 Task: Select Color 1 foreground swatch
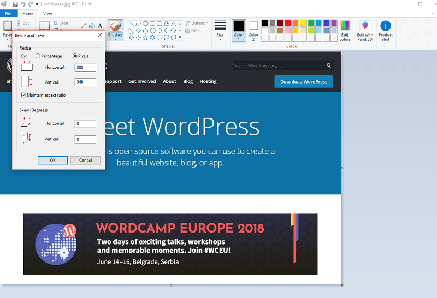pyautogui.click(x=239, y=31)
